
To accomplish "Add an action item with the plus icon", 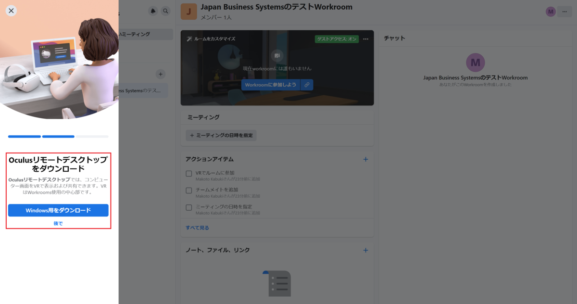I will pyautogui.click(x=365, y=159).
